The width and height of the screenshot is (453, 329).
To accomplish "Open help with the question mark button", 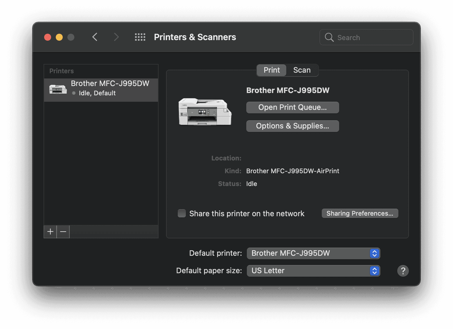I will coord(403,271).
